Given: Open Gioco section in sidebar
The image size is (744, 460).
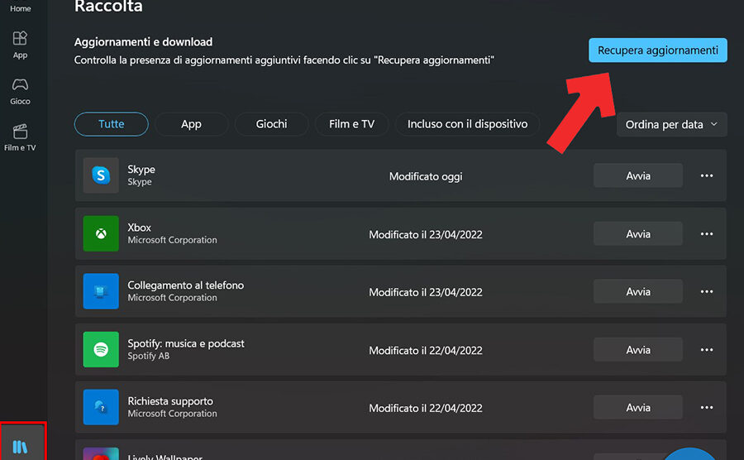Looking at the screenshot, I should coord(21,91).
